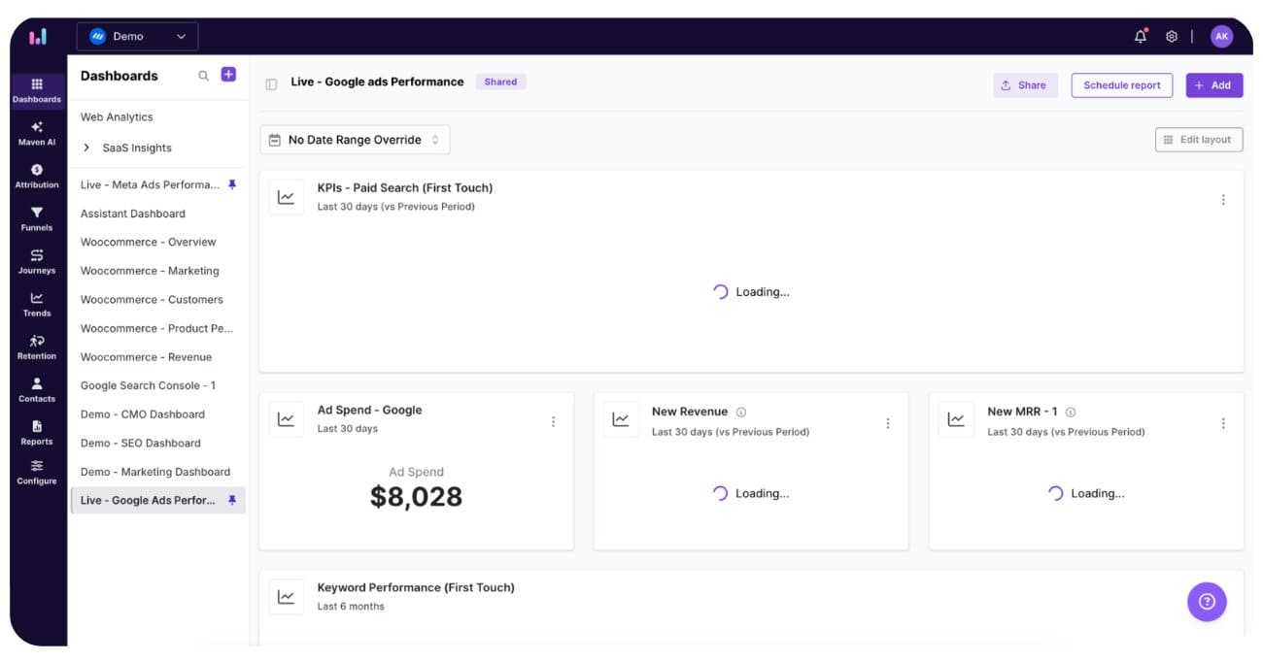Click chart icon of New MRR - 1 widget

click(x=956, y=419)
